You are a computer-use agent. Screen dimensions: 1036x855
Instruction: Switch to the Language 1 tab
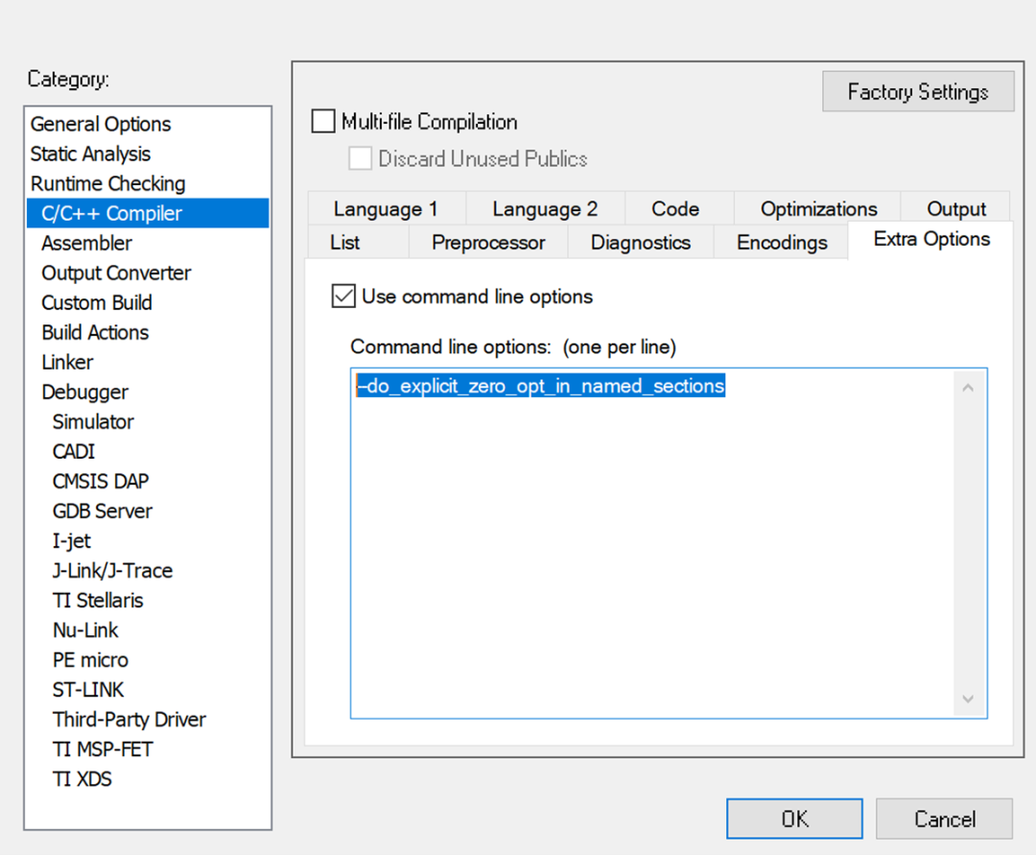(x=386, y=207)
